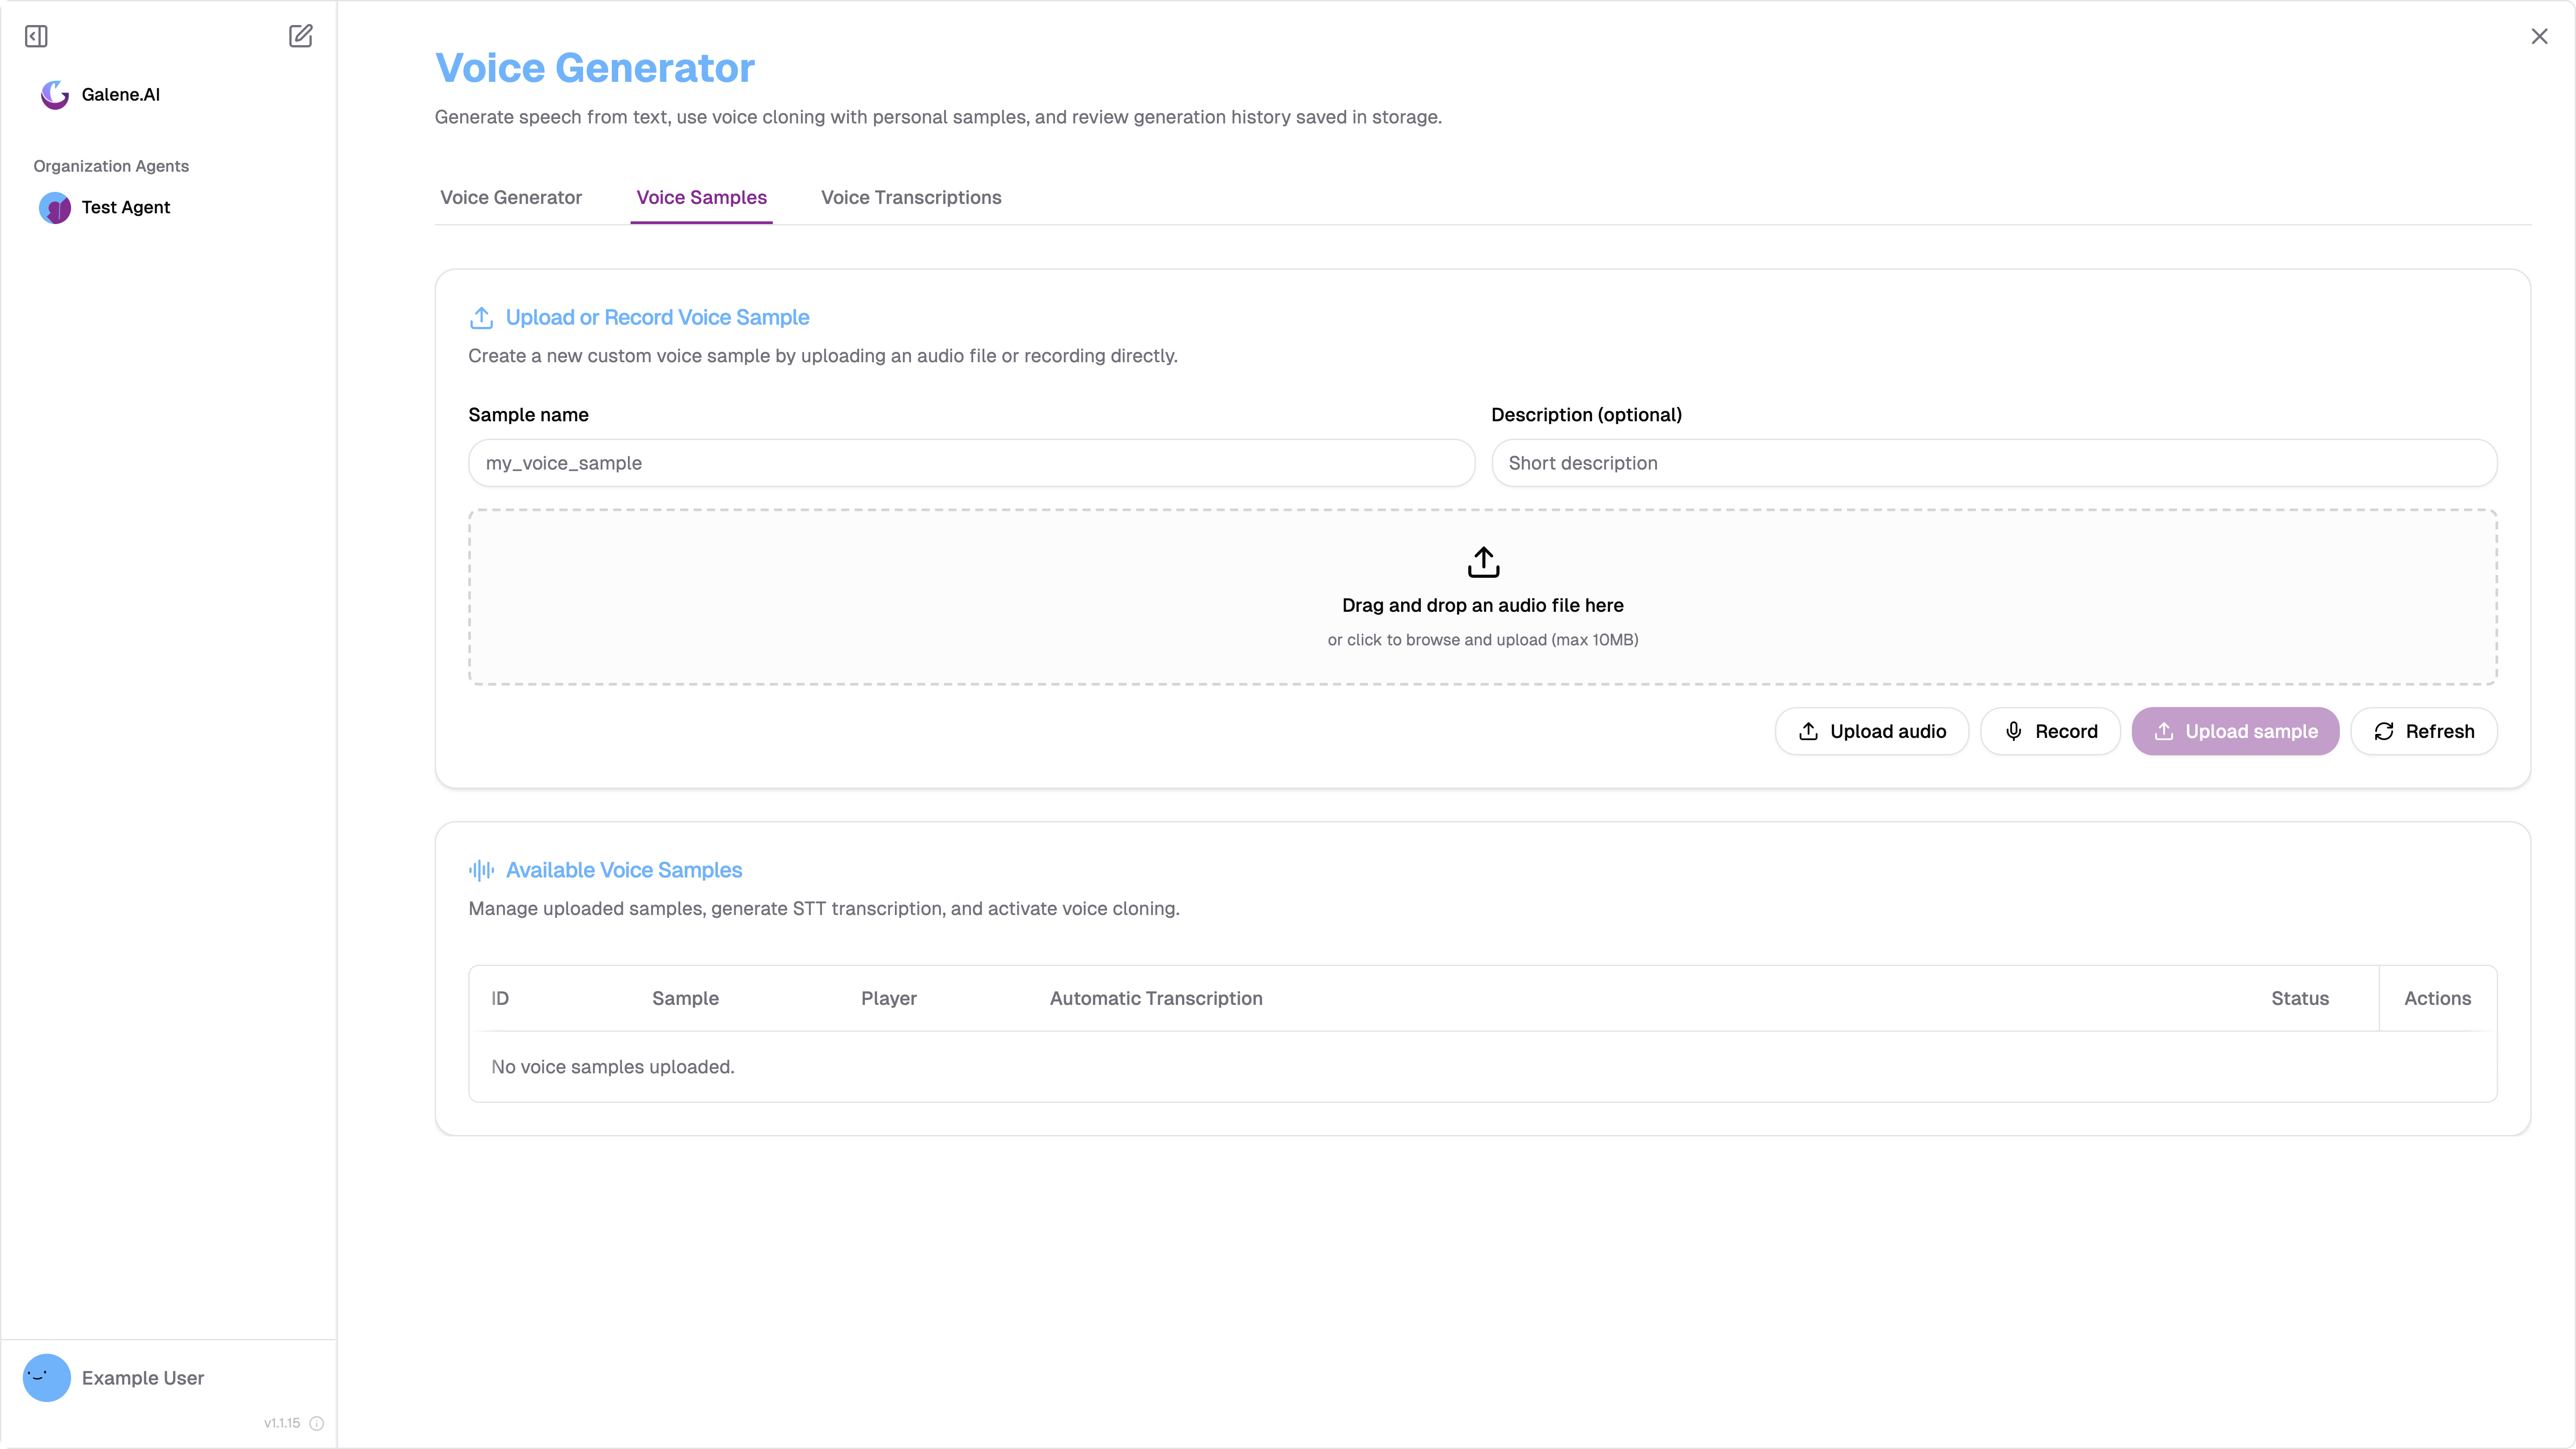Click the Upload audio button

[x=1871, y=732]
